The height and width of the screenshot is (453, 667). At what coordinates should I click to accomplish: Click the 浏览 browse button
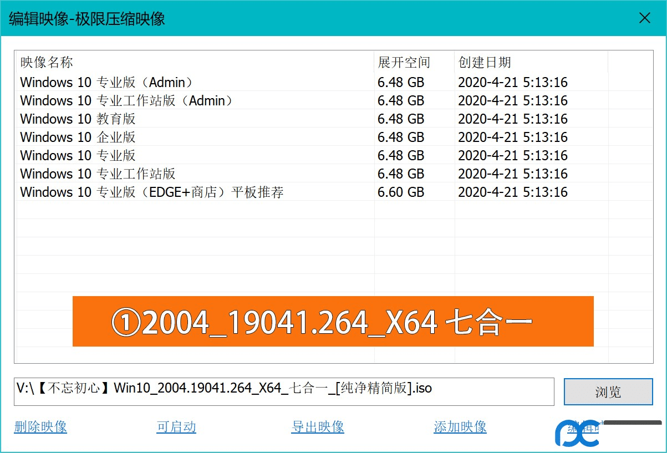608,392
